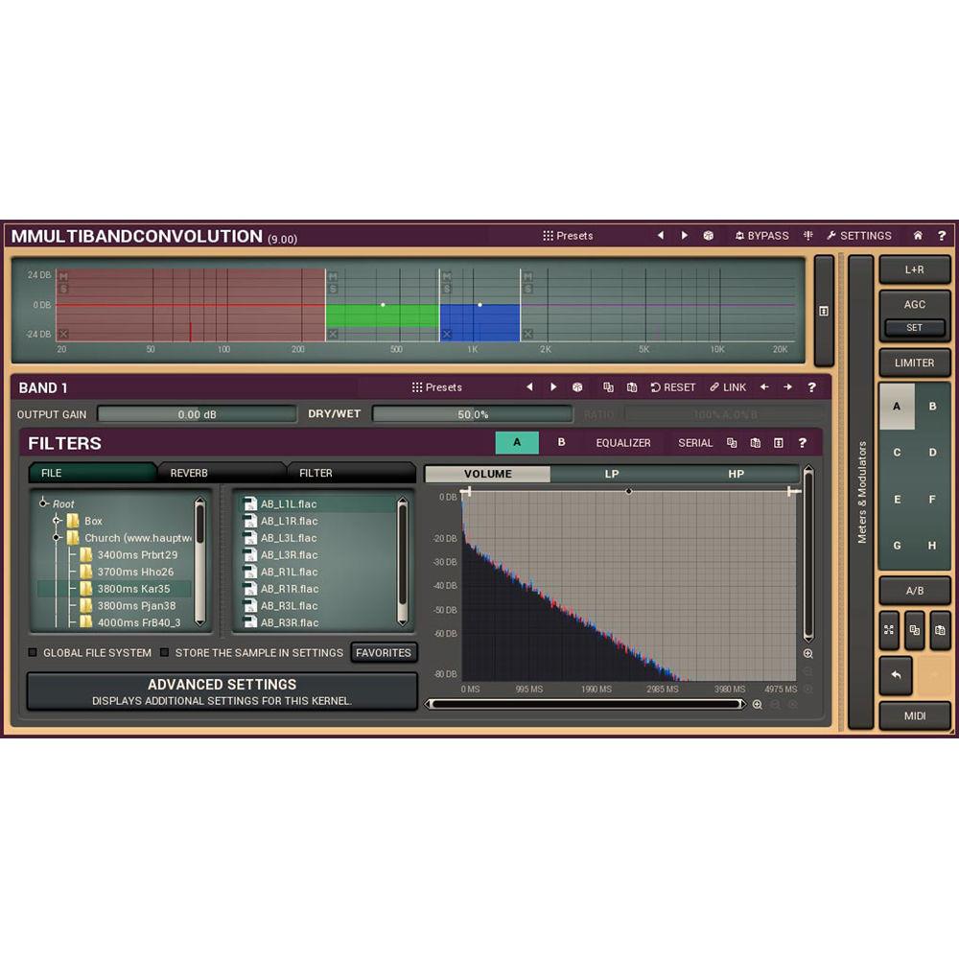Click the undo arrow icon in right panel
The width and height of the screenshot is (959, 959).
click(x=896, y=676)
